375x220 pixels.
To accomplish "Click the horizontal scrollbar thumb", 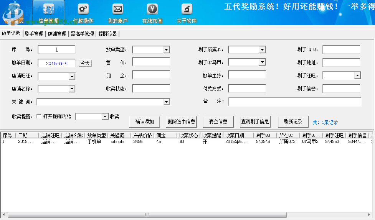I will coord(147,215).
